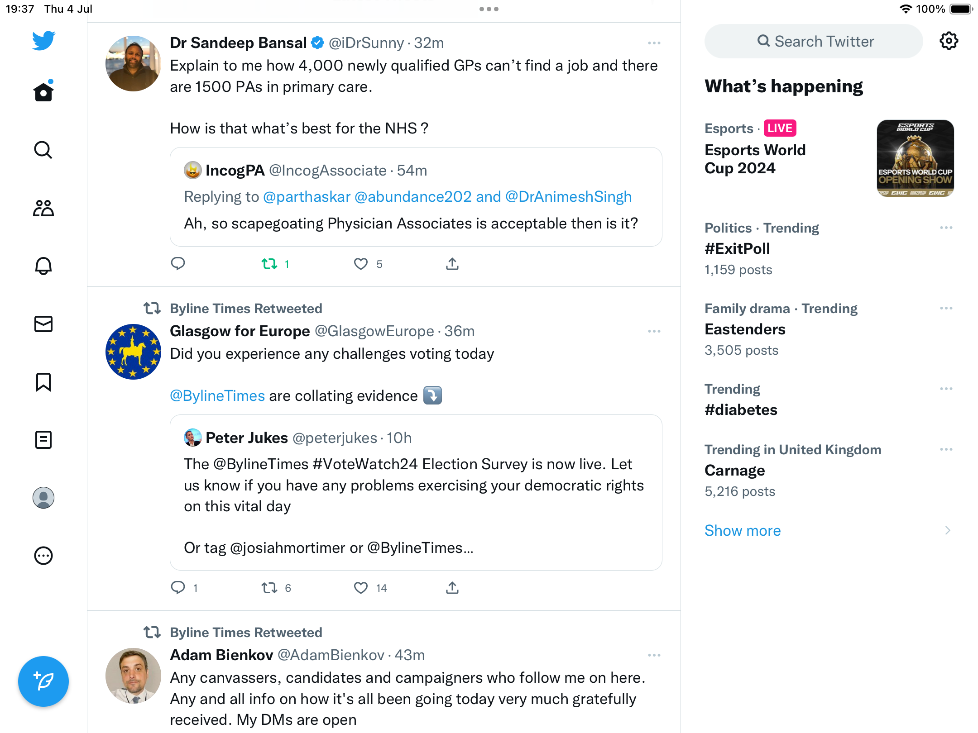Screen dimensions: 978x733
Task: Undo retweet on Dr Sandeep Bansal's tweet
Action: click(x=269, y=264)
